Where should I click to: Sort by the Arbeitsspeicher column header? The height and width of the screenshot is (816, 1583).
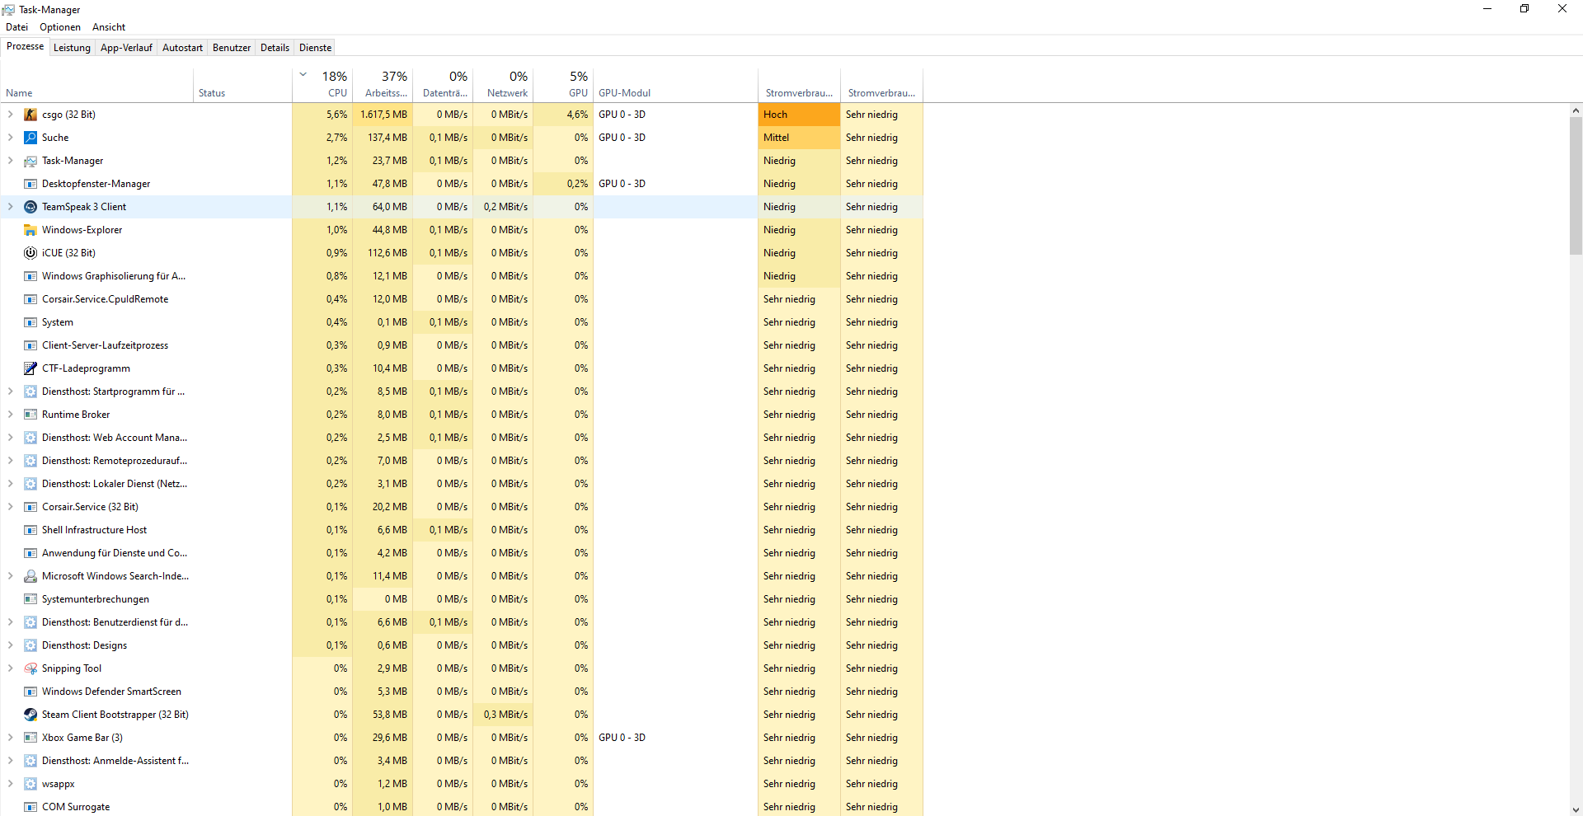(383, 86)
